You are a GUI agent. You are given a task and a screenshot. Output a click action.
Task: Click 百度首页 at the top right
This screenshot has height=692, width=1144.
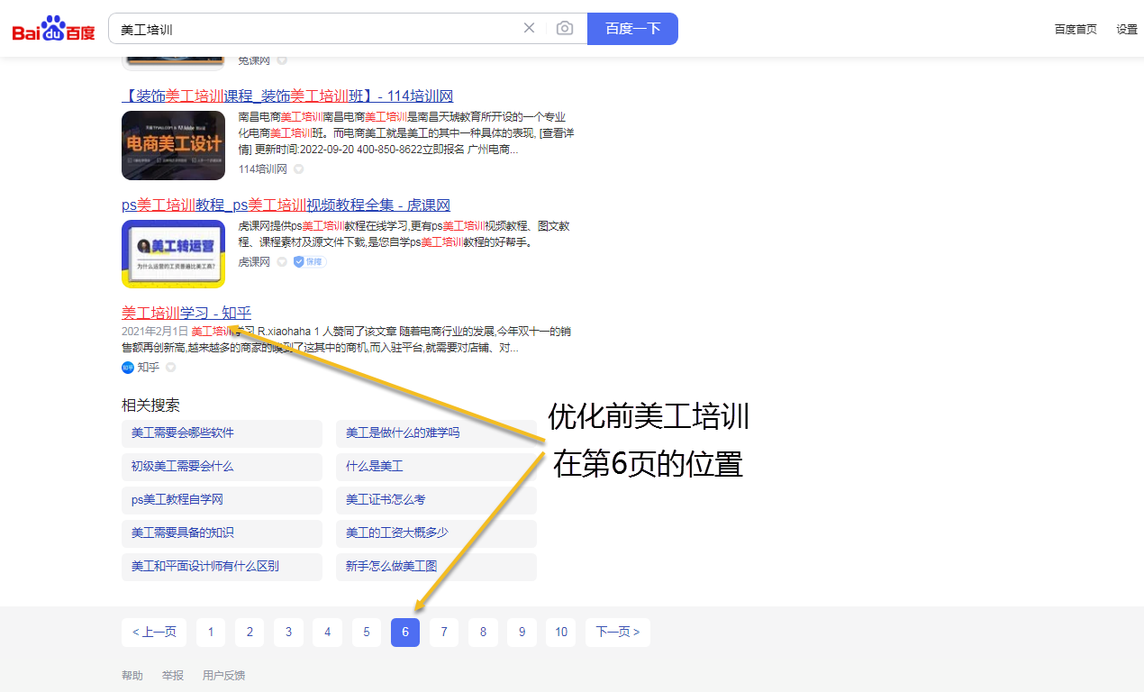click(1076, 28)
